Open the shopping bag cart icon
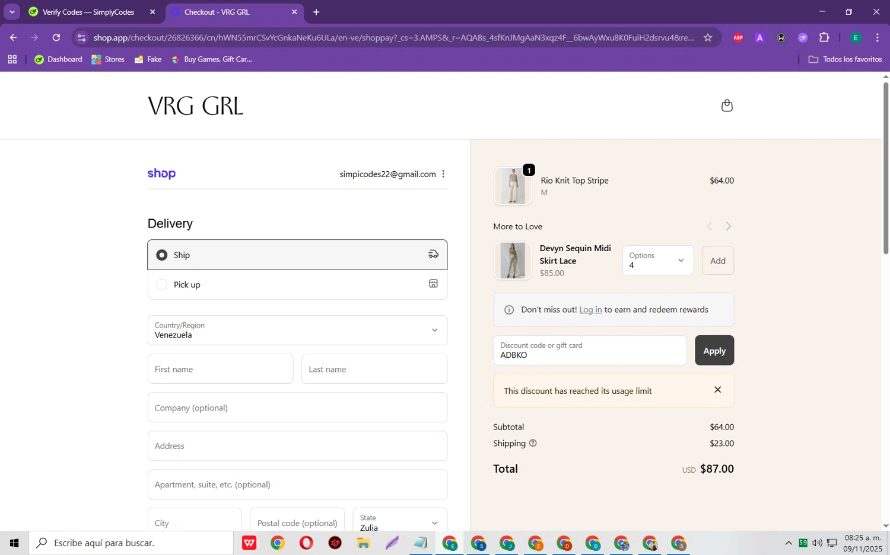The width and height of the screenshot is (890, 555). point(727,105)
